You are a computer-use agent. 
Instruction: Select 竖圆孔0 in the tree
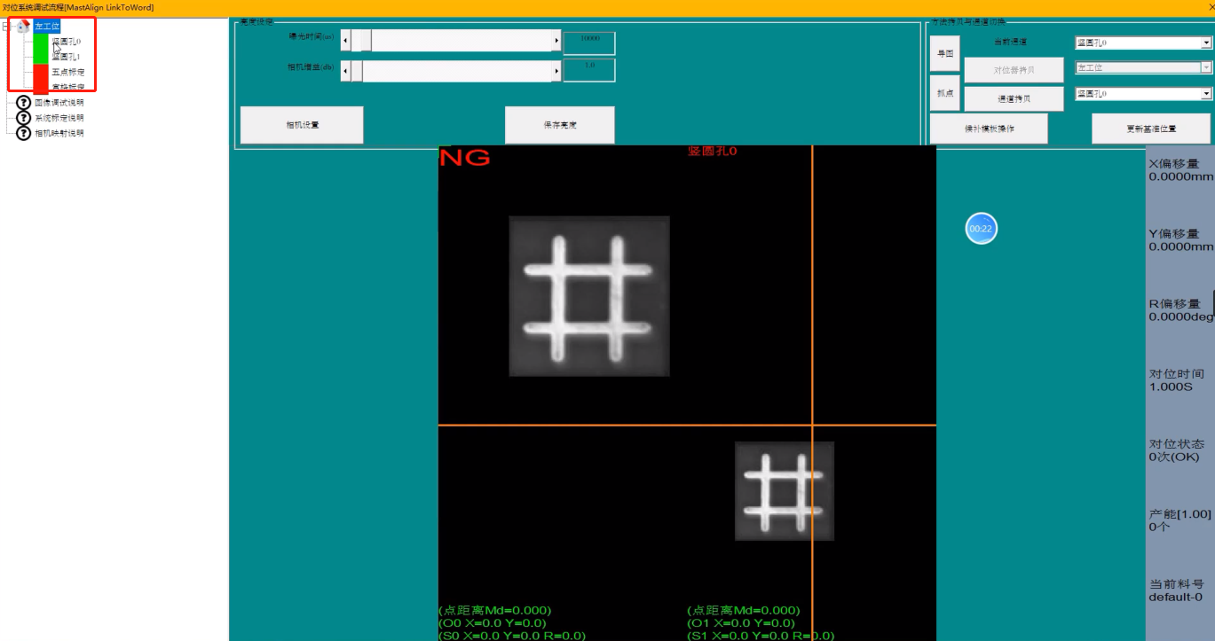click(x=67, y=42)
